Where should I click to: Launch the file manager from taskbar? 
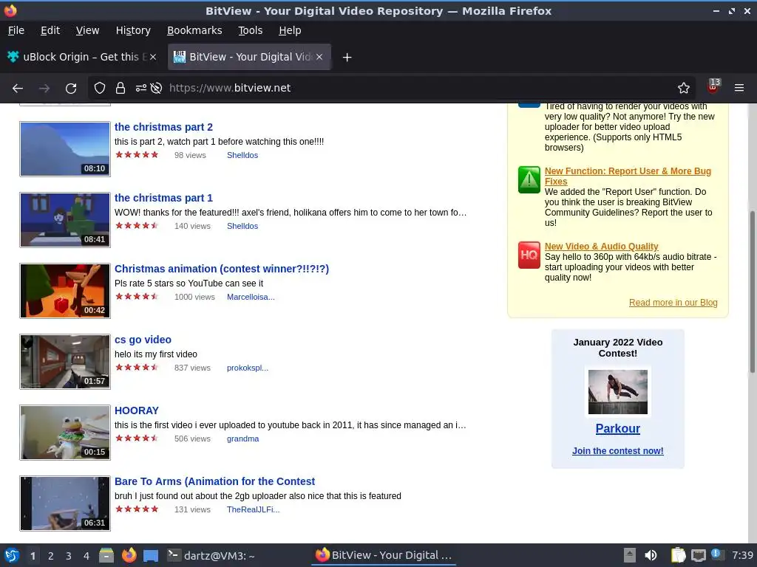point(106,555)
